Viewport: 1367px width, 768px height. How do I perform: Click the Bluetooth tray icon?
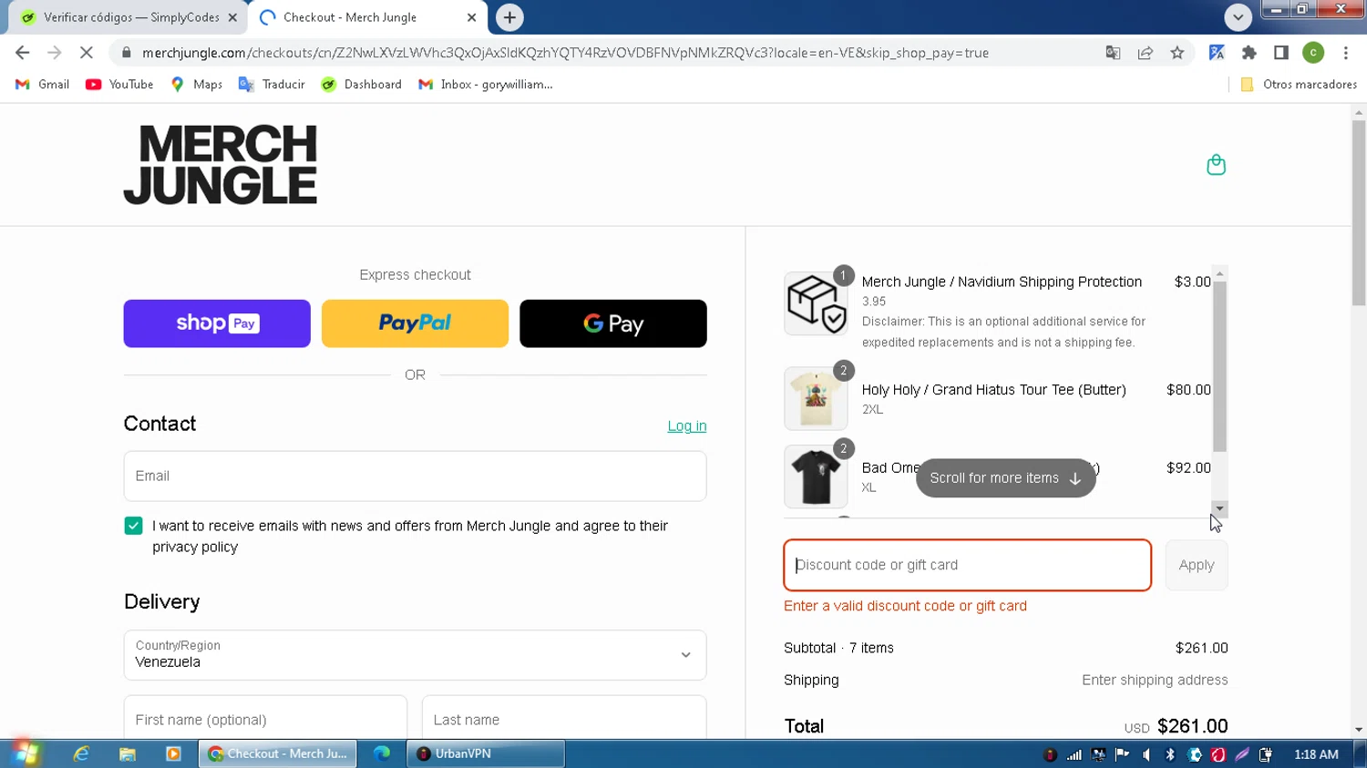coord(1170,754)
